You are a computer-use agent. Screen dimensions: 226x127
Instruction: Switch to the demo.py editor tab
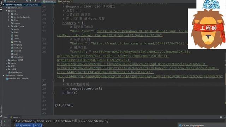pyautogui.click(x=49, y=1)
